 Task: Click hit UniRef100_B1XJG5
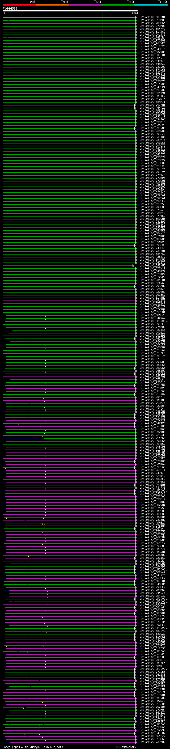(x=152, y=32)
